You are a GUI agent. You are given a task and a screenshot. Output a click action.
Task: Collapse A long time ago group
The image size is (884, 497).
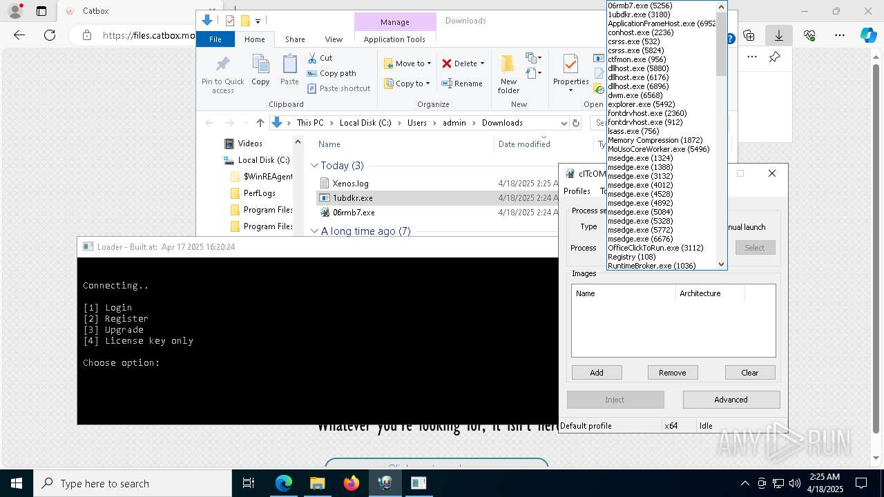[x=314, y=231]
